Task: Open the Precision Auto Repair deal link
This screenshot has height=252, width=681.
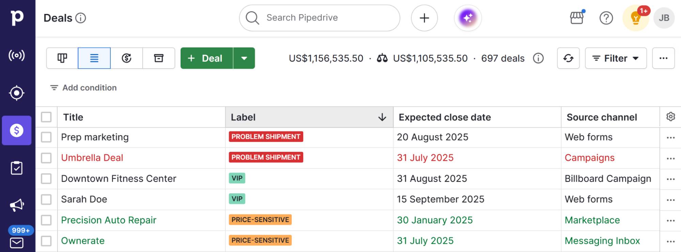Action: pos(109,220)
